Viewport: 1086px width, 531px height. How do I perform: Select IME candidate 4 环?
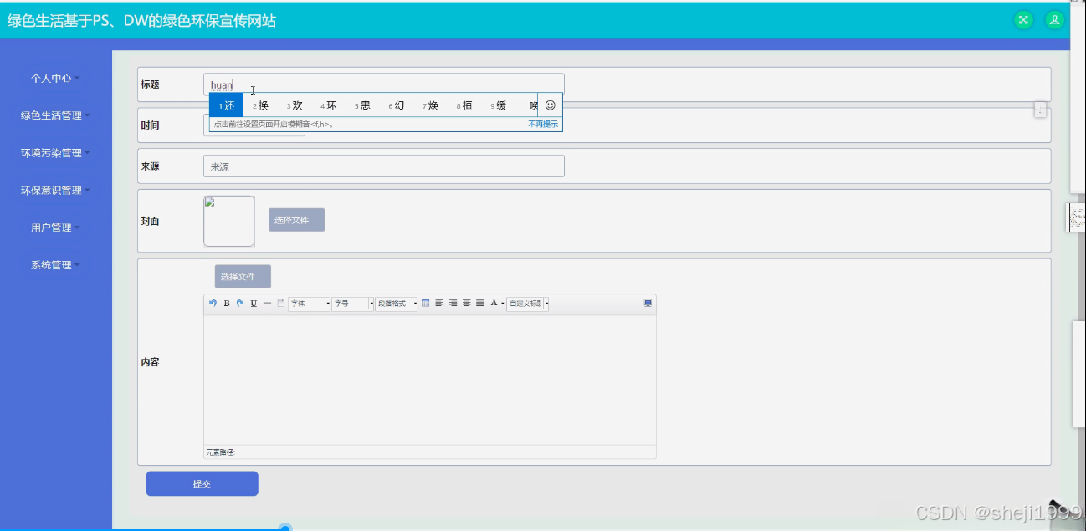tap(329, 105)
